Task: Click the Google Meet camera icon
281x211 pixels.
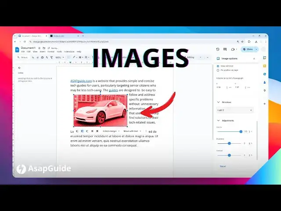Action: coord(233,49)
